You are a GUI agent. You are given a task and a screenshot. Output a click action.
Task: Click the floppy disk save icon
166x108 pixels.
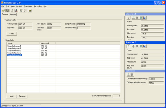(x=7, y=11)
